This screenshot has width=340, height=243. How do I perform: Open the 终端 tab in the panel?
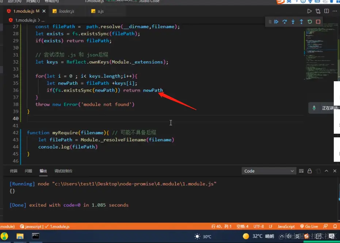pos(14,171)
